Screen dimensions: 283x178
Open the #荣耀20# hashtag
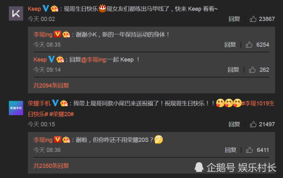point(61,114)
